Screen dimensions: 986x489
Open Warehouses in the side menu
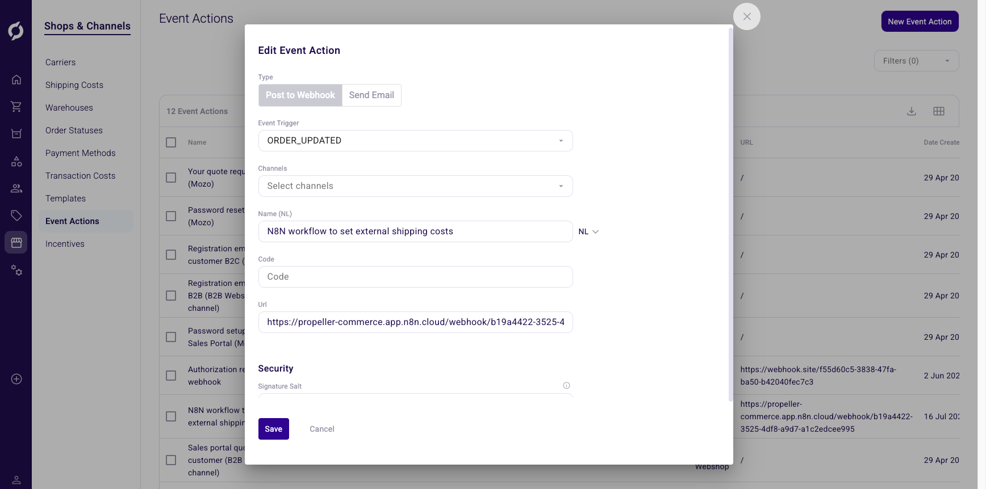69,108
